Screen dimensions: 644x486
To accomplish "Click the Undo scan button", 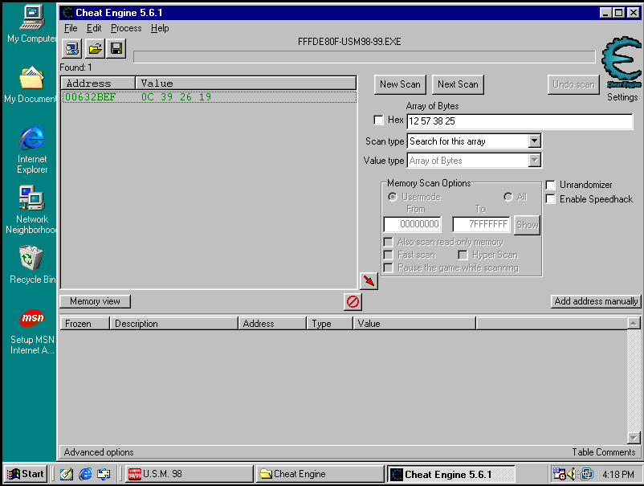I will (x=574, y=84).
